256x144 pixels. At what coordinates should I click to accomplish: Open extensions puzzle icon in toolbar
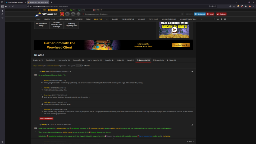(234, 6)
